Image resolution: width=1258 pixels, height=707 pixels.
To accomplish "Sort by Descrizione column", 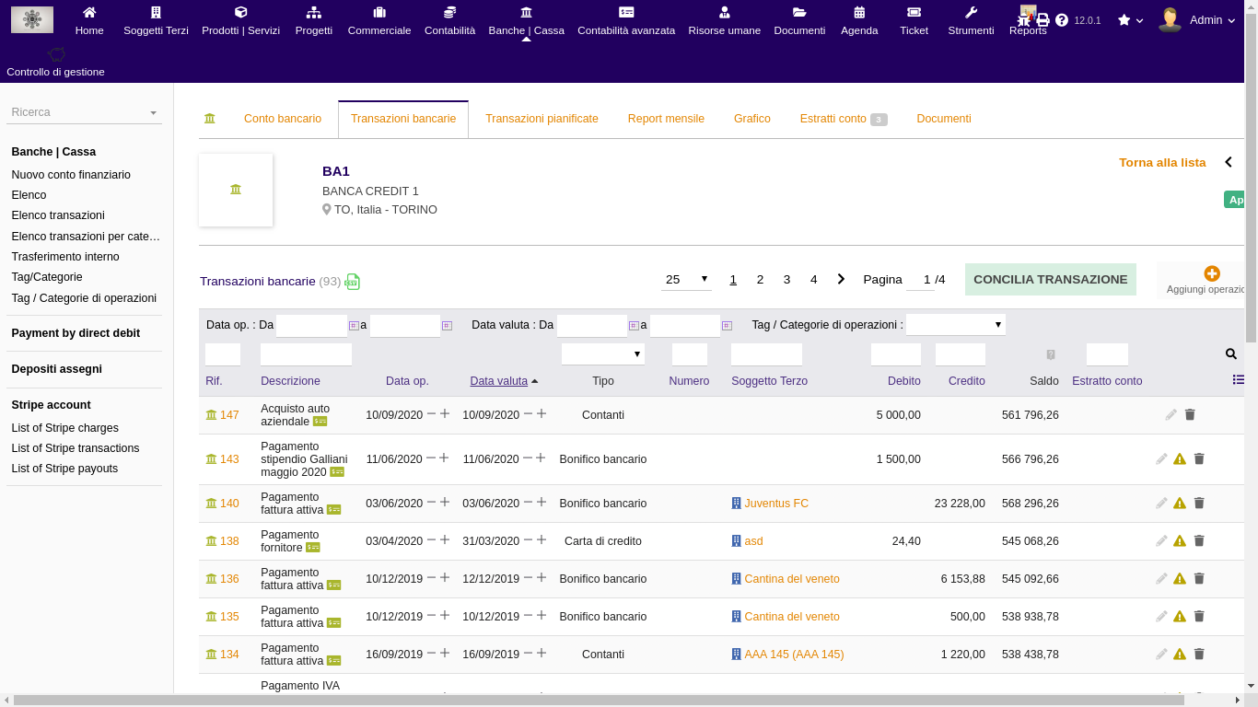I will [x=290, y=381].
